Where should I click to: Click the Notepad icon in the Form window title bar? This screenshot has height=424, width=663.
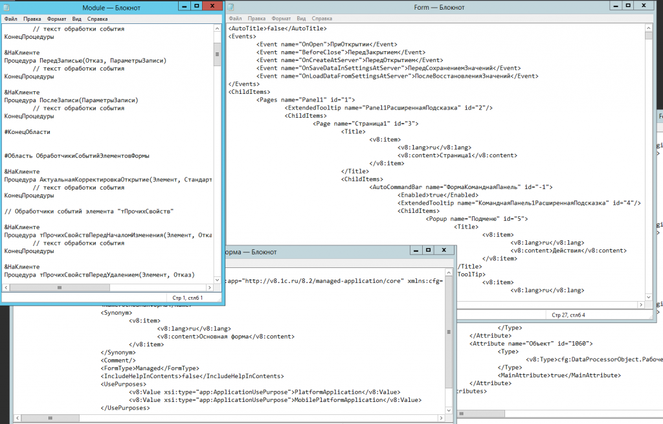[x=231, y=7]
